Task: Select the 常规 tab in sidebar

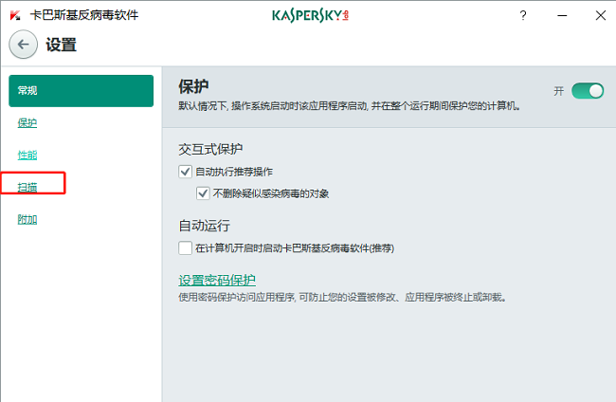Action: pyautogui.click(x=81, y=91)
